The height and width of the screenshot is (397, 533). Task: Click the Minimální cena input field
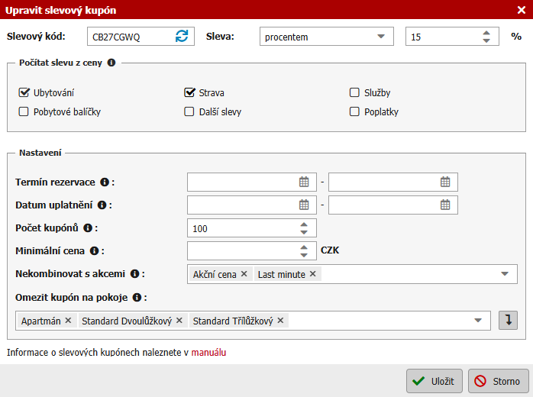pyautogui.click(x=241, y=250)
